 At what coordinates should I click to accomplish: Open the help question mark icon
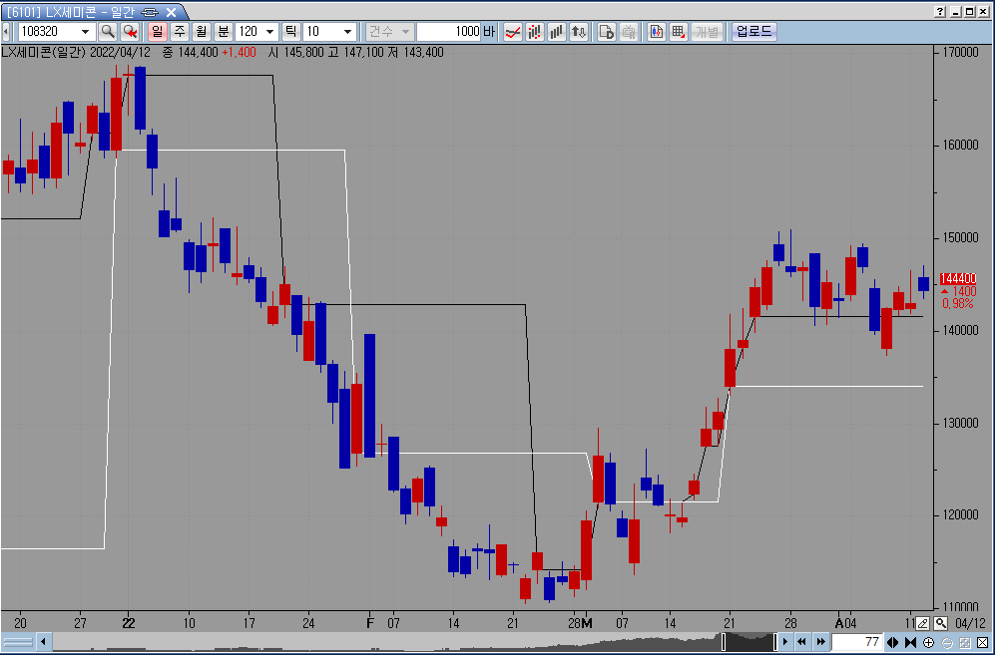click(x=940, y=11)
